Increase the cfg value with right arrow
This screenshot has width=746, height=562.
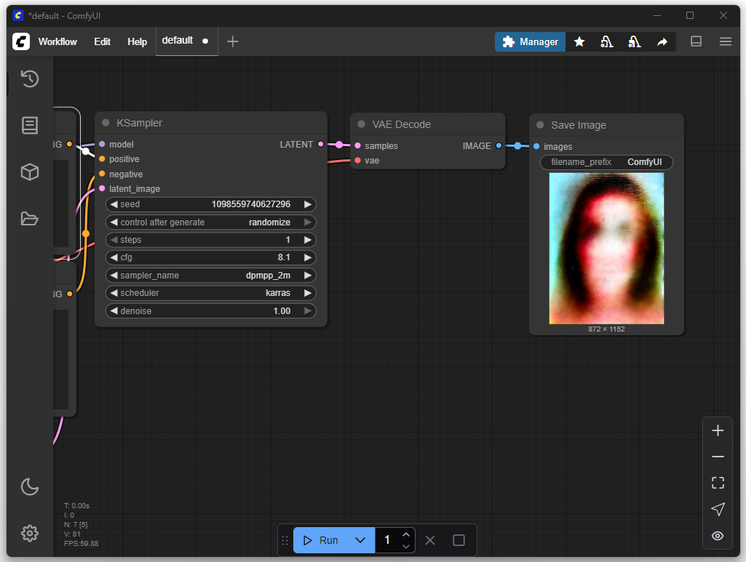[x=308, y=257]
